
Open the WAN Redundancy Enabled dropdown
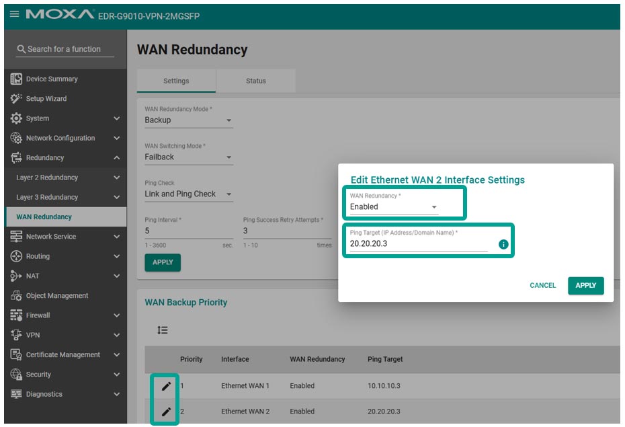pyautogui.click(x=394, y=207)
